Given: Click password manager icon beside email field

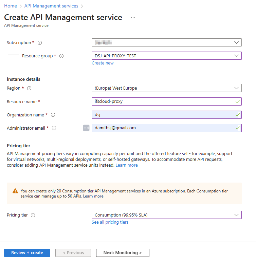Looking at the screenshot, I should pyautogui.click(x=86, y=128).
